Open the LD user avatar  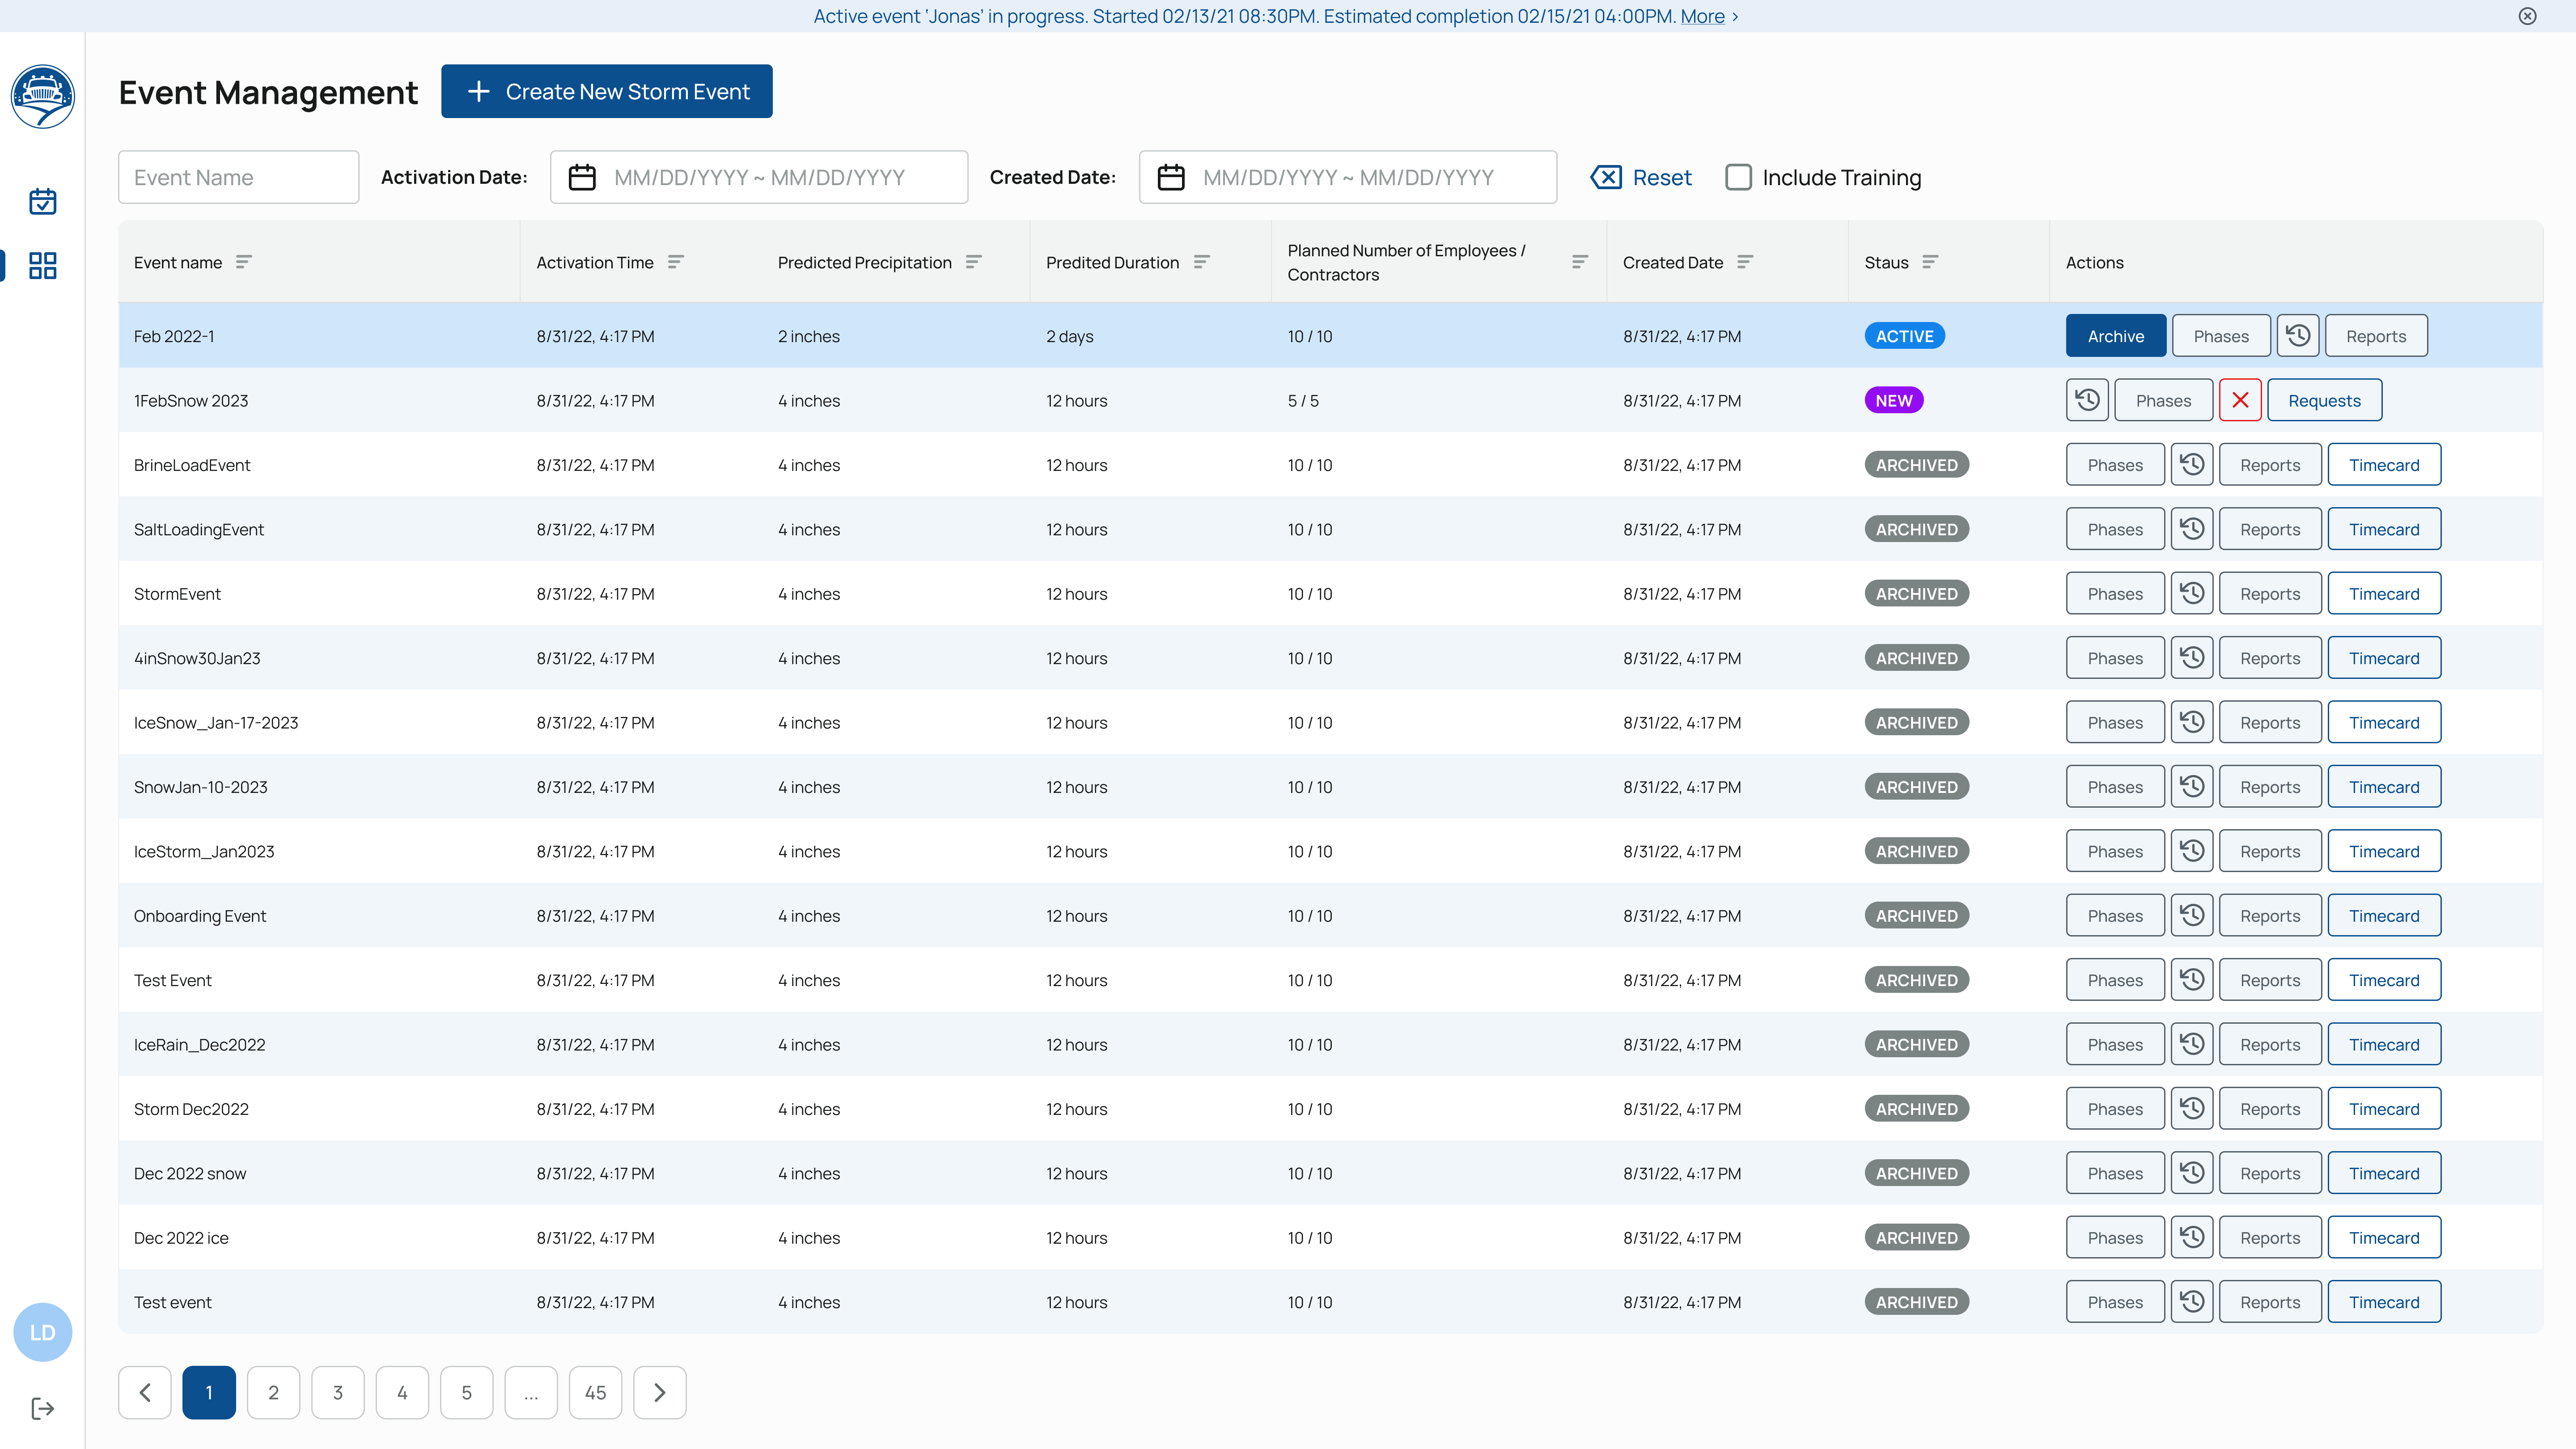click(42, 1332)
